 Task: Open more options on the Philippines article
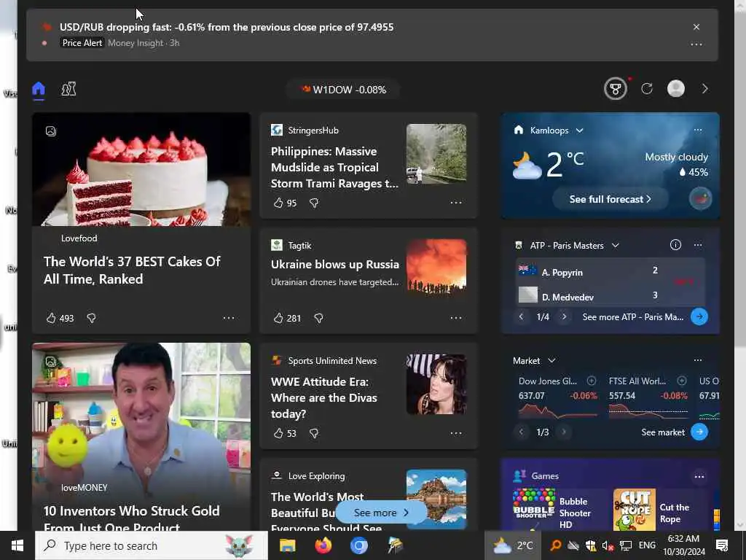456,203
